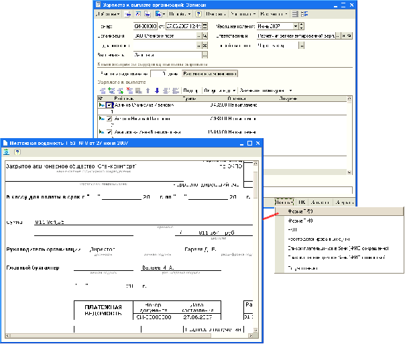Open the Заполнить dropdown in the main toolbar
This screenshot has width=405, height=344.
point(243,14)
